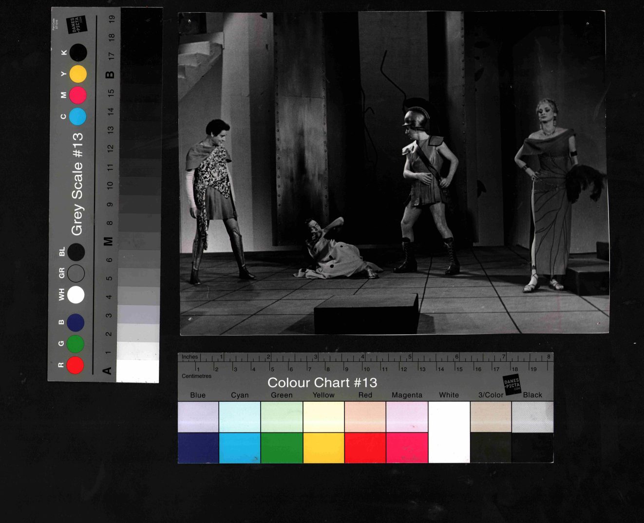Image resolution: width=644 pixels, height=523 pixels.
Task: Click the green circle labeled G
Action: coord(75,344)
